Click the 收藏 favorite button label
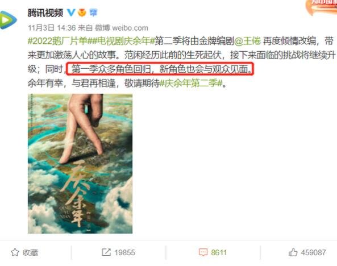Viewport: 337px width, 266px height. (31, 252)
